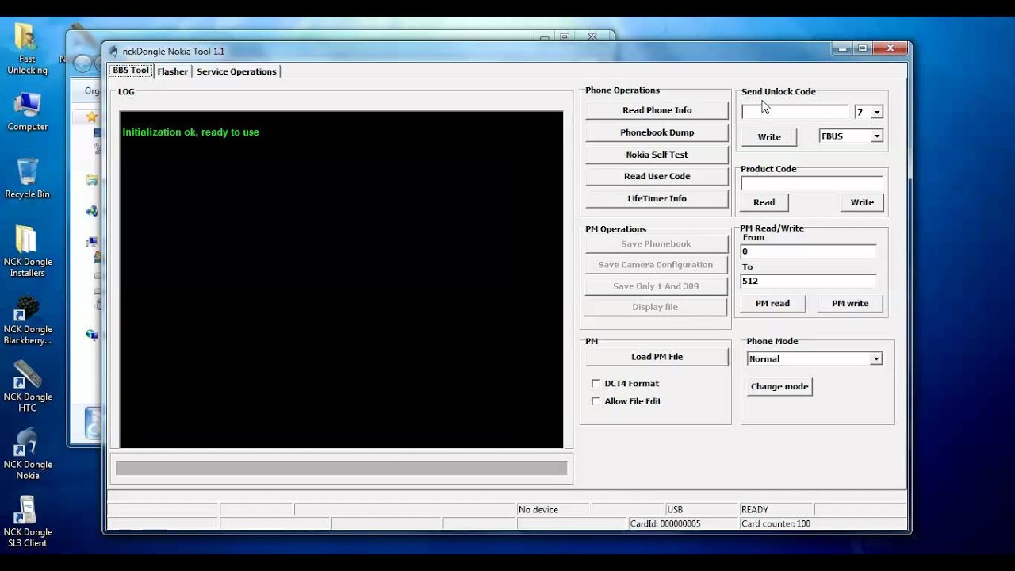Click the Product Code Read button
This screenshot has height=571, width=1015.
coord(764,202)
